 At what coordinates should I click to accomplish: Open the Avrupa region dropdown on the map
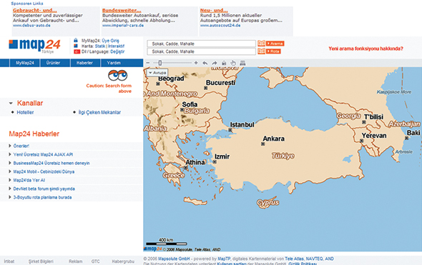157,73
